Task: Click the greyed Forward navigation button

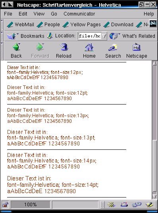Action: click(x=40, y=50)
